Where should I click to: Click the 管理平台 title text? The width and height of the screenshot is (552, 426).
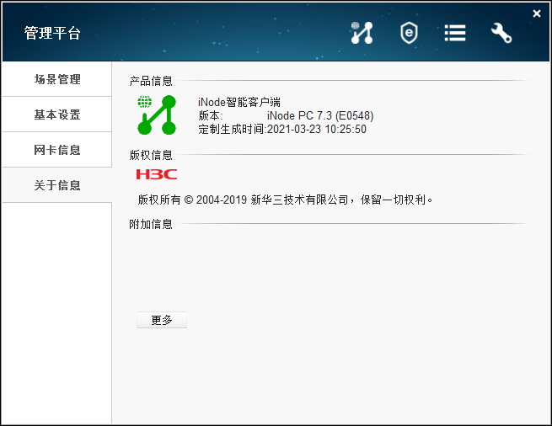point(52,33)
